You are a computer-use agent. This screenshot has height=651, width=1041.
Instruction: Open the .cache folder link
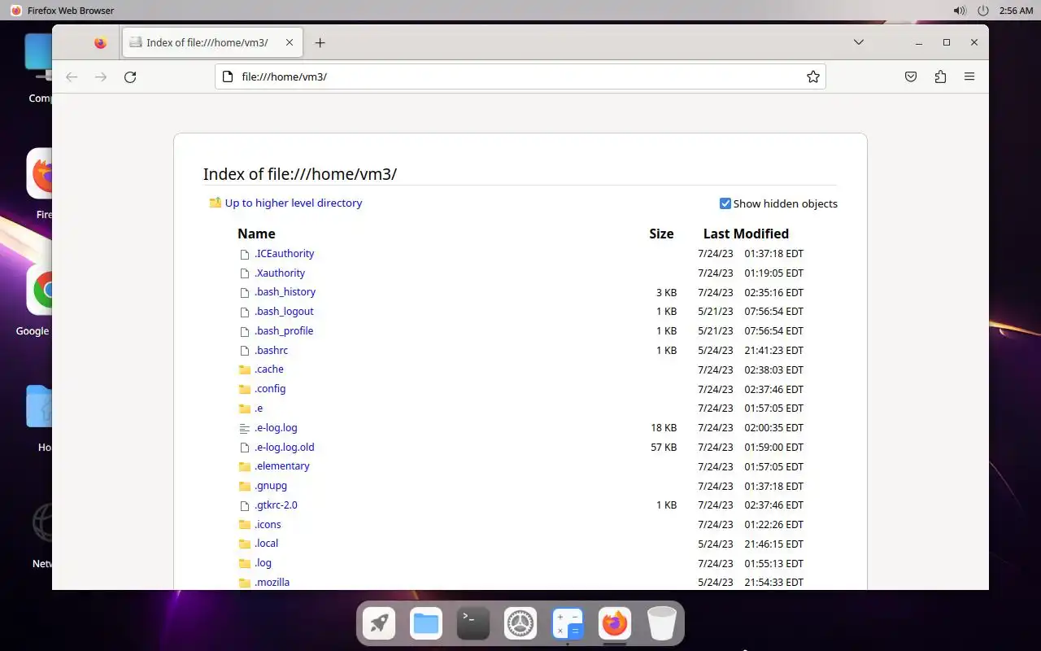[x=269, y=369]
